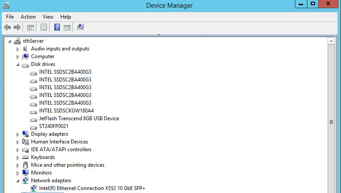Open the View menu
Image resolution: width=341 pixels, height=193 pixels.
(x=48, y=17)
